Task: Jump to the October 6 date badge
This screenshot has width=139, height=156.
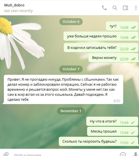Action: coord(71,21)
